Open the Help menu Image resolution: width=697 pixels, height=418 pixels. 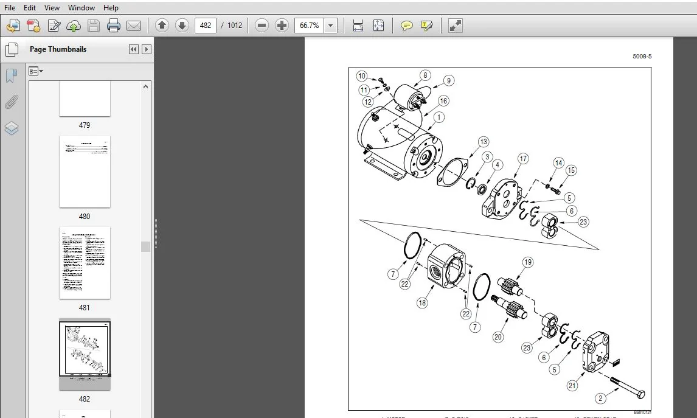[111, 7]
